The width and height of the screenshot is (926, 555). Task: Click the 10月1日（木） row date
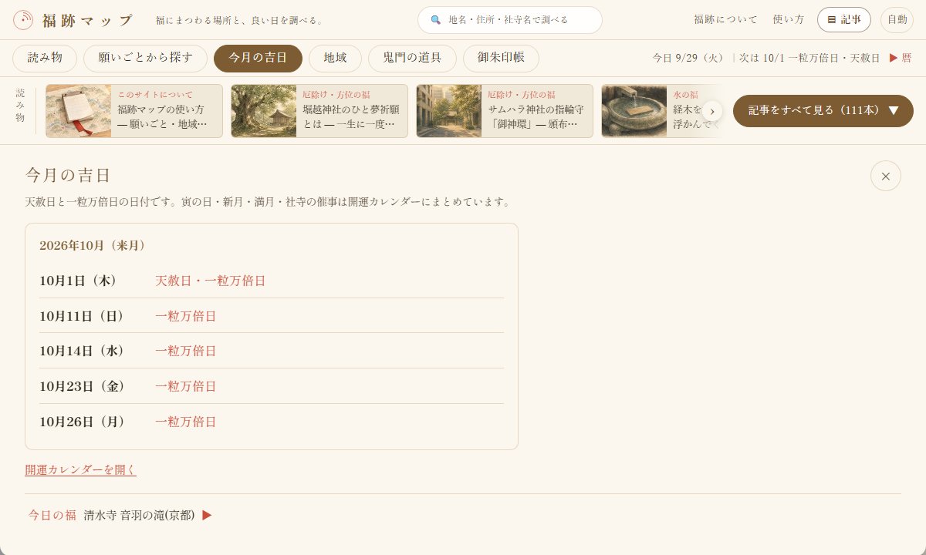78,281
